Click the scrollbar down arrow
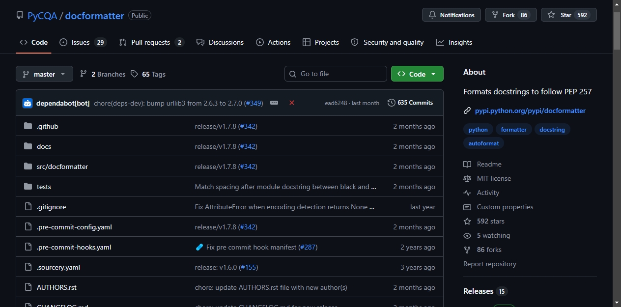Image resolution: width=621 pixels, height=307 pixels. point(617,303)
